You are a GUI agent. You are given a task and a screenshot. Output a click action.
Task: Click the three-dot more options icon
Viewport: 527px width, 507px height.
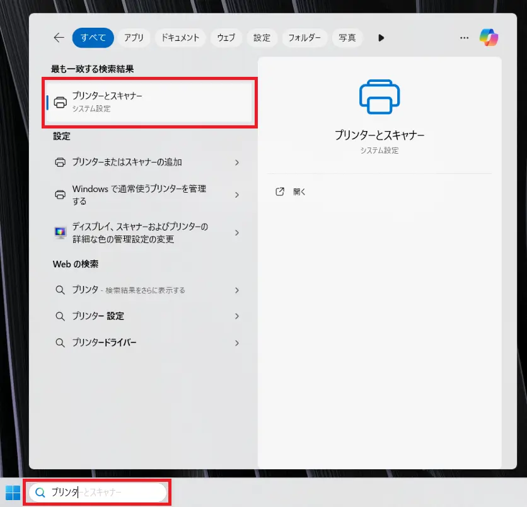(x=465, y=38)
